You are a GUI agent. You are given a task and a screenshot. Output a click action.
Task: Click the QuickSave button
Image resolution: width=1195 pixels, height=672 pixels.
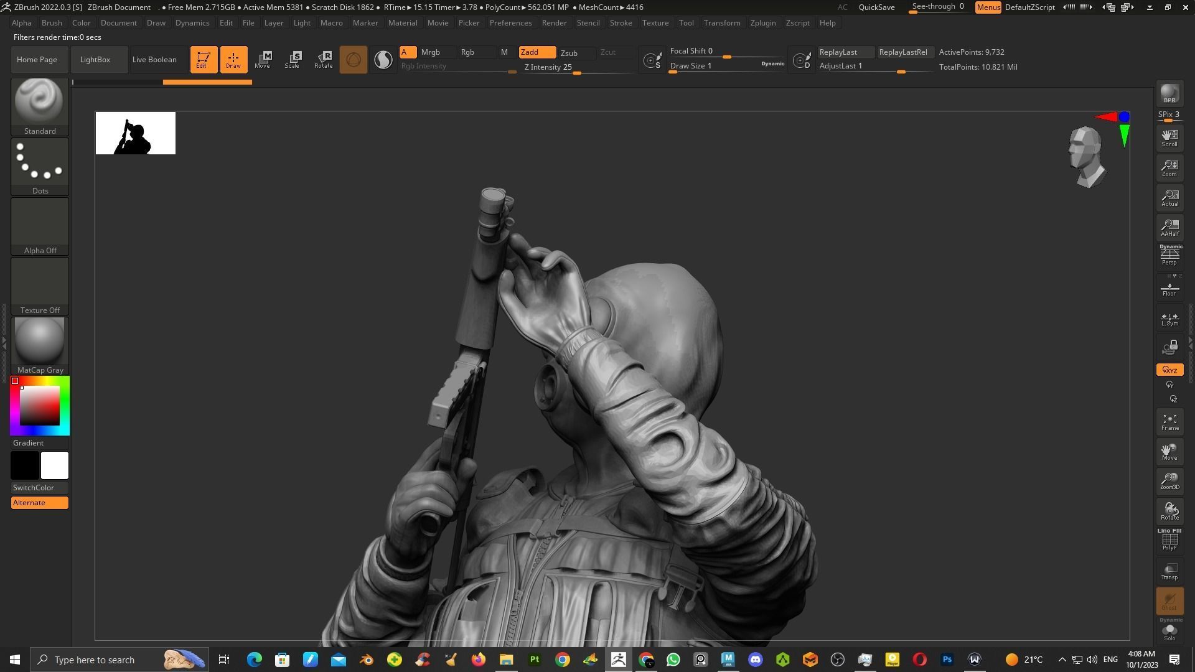[x=876, y=7]
